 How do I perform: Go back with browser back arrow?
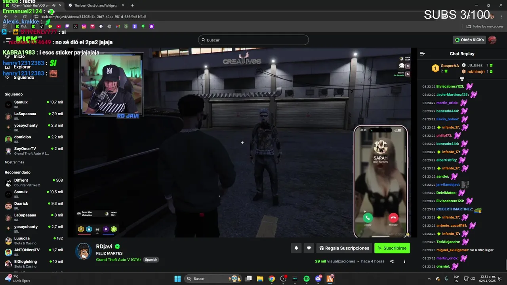coord(6,17)
